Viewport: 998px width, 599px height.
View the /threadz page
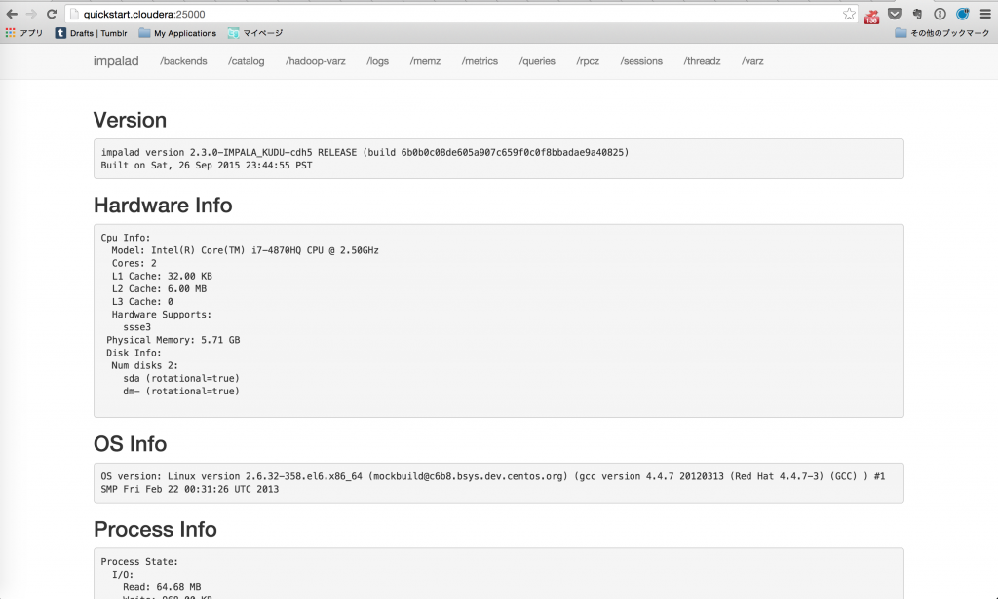[702, 61]
